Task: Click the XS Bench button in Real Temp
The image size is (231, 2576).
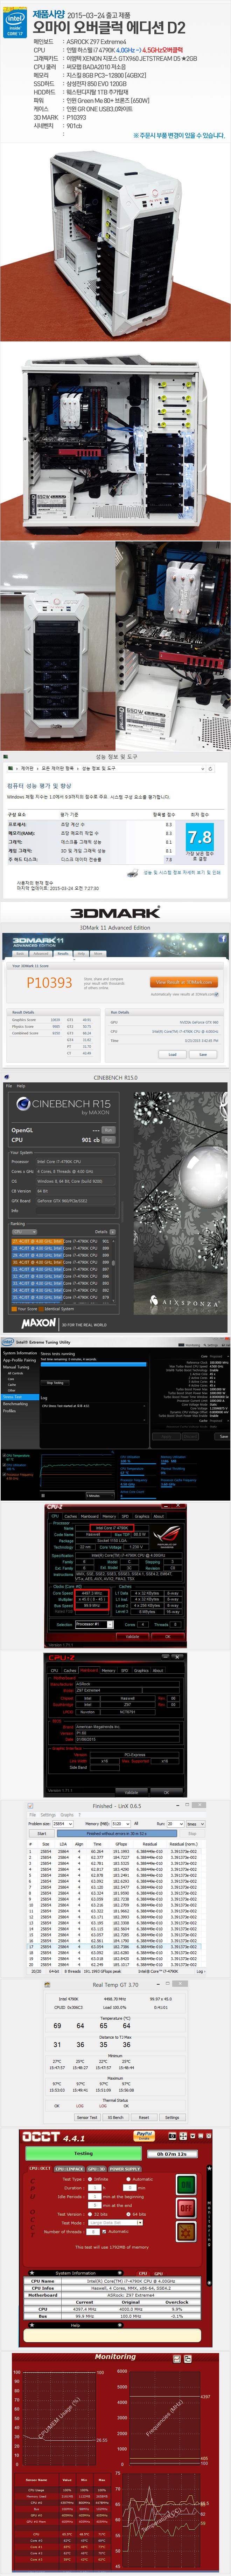Action: (116, 2117)
